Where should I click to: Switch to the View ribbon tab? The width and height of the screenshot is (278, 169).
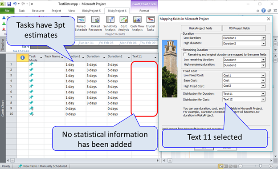point(71,11)
